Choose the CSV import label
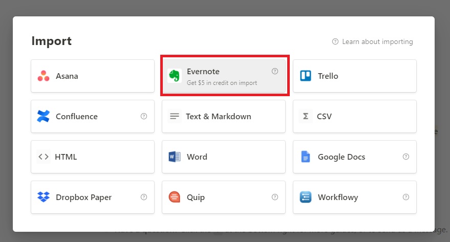This screenshot has width=450, height=242. (x=324, y=117)
